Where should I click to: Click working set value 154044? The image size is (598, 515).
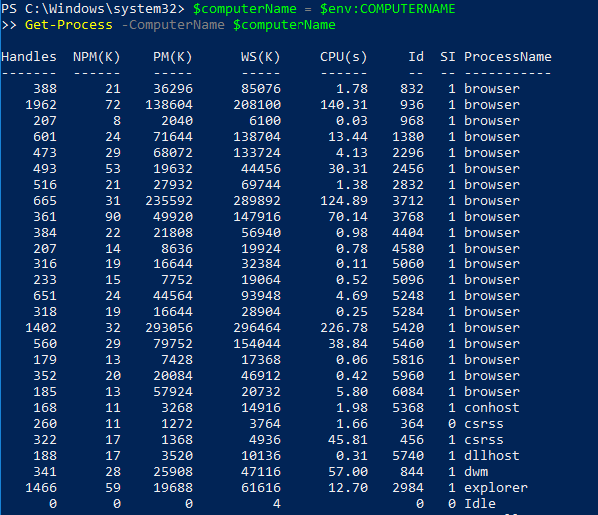[x=257, y=344]
